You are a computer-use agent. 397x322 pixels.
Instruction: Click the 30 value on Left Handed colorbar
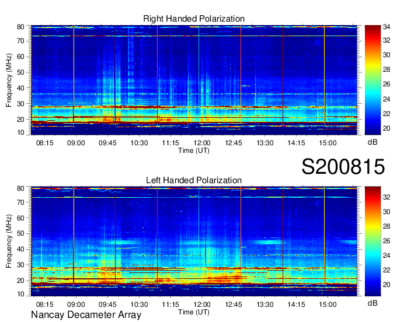[x=386, y=212]
